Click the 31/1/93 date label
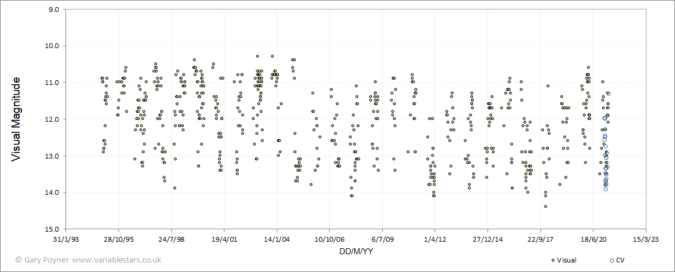The image size is (675, 272). tap(66, 239)
